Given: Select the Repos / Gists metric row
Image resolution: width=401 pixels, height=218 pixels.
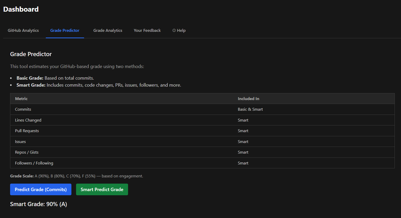Looking at the screenshot, I should click(x=27, y=152).
